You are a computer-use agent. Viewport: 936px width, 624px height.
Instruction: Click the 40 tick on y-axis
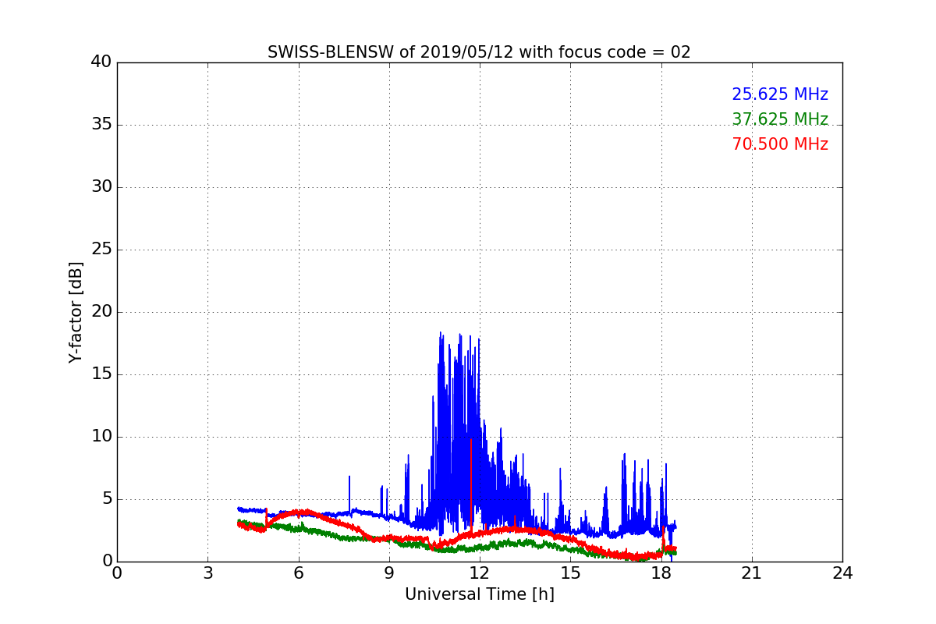click(x=101, y=62)
